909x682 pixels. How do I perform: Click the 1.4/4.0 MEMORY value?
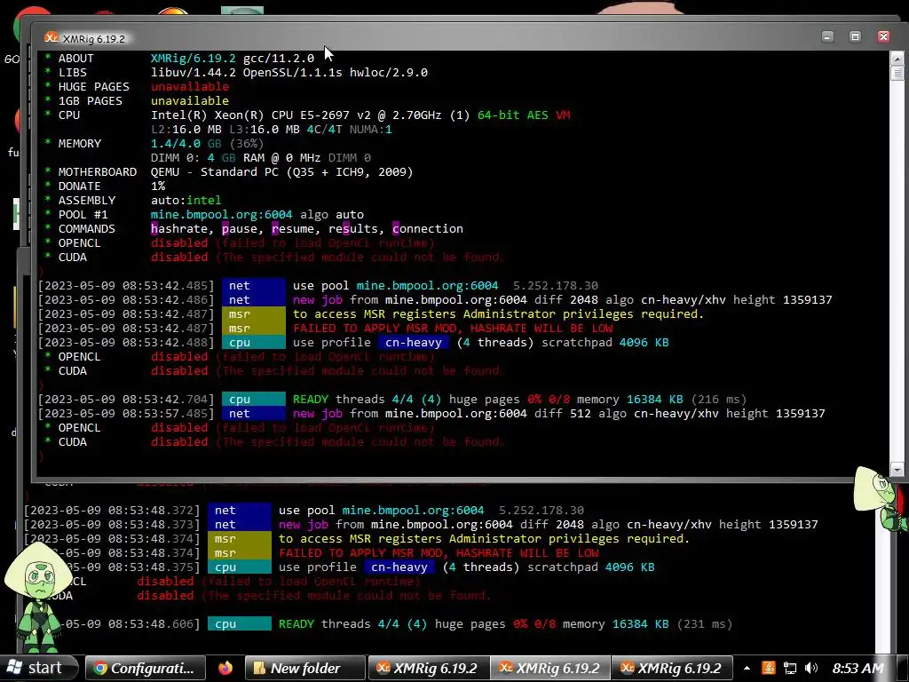click(x=176, y=143)
